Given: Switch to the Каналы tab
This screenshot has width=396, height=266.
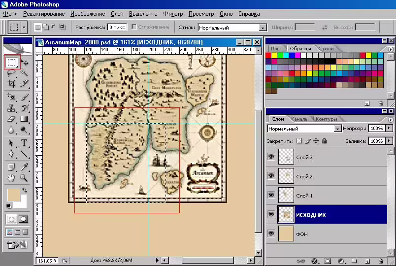Looking at the screenshot, I should coord(300,119).
